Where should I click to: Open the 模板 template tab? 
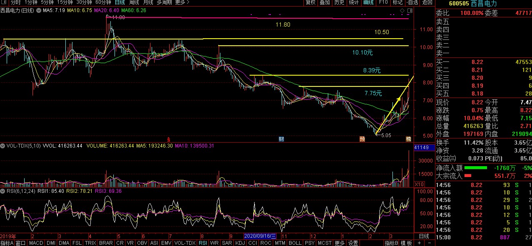click(406, 243)
